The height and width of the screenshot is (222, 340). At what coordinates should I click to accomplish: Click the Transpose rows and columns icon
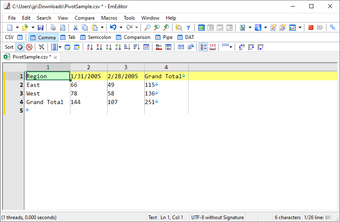click(x=241, y=47)
